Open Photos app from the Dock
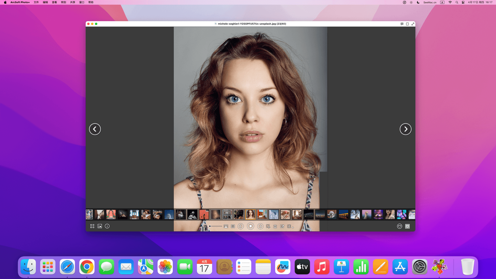This screenshot has width=496, height=279. (x=165, y=267)
